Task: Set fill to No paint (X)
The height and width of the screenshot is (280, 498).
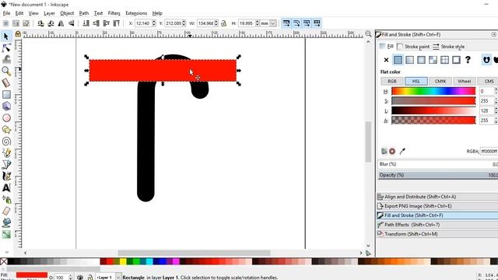Action: click(386, 60)
